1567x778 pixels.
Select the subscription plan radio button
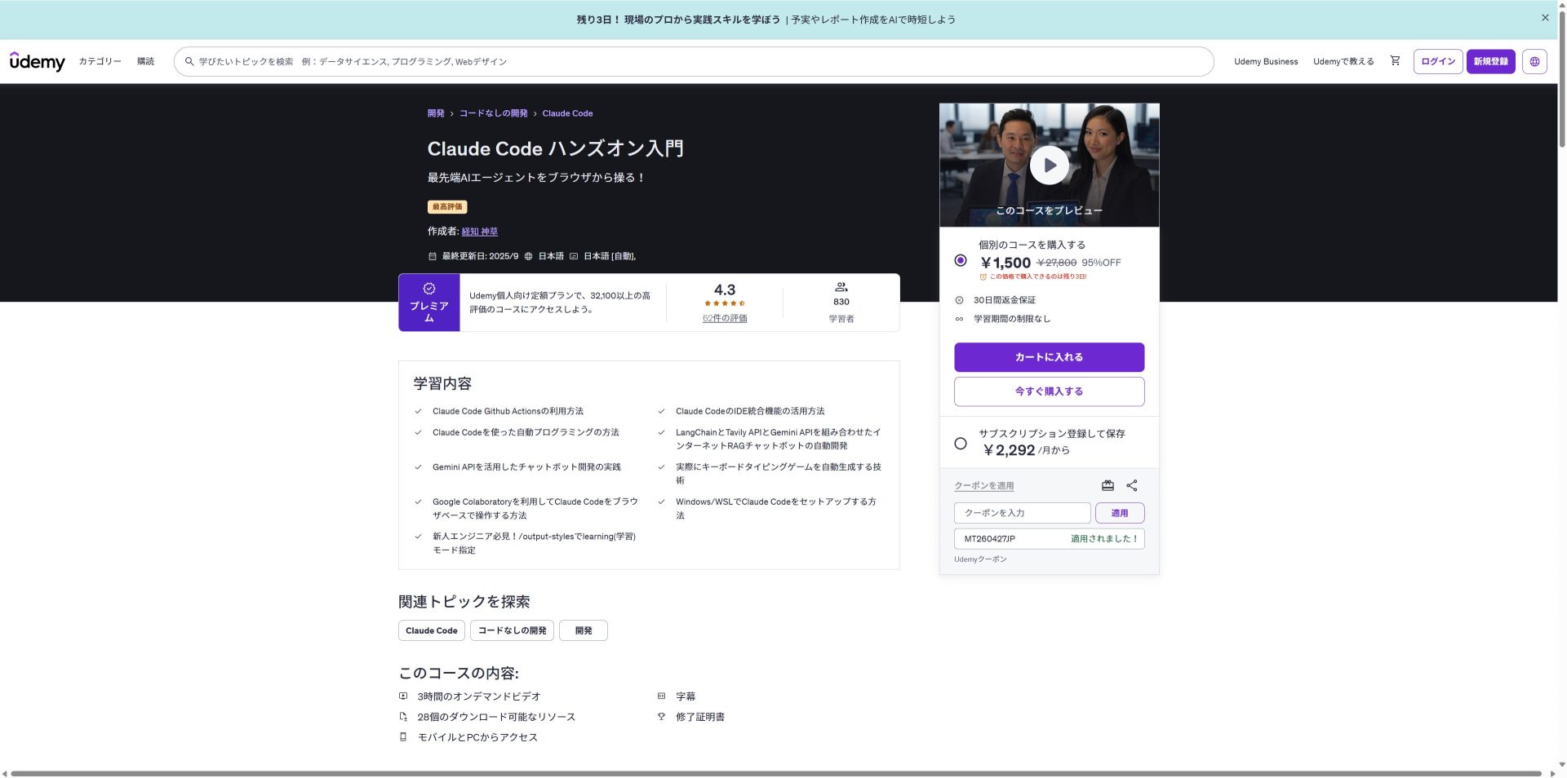961,444
